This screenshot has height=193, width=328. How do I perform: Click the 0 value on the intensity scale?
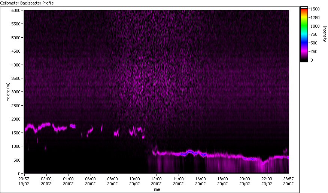pyautogui.click(x=312, y=60)
